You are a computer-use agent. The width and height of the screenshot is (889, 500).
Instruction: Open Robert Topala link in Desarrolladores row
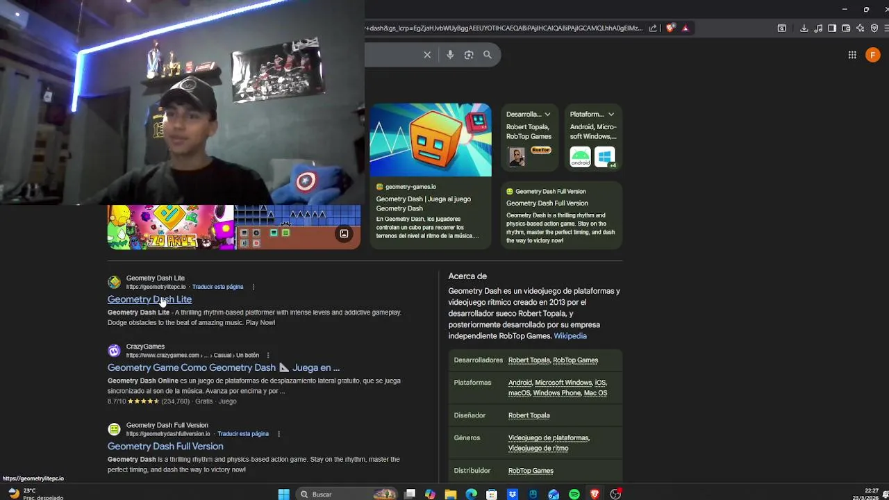529,360
